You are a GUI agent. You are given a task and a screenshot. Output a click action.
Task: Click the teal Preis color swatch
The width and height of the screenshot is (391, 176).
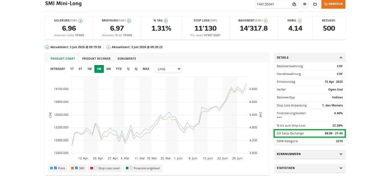tap(52, 168)
